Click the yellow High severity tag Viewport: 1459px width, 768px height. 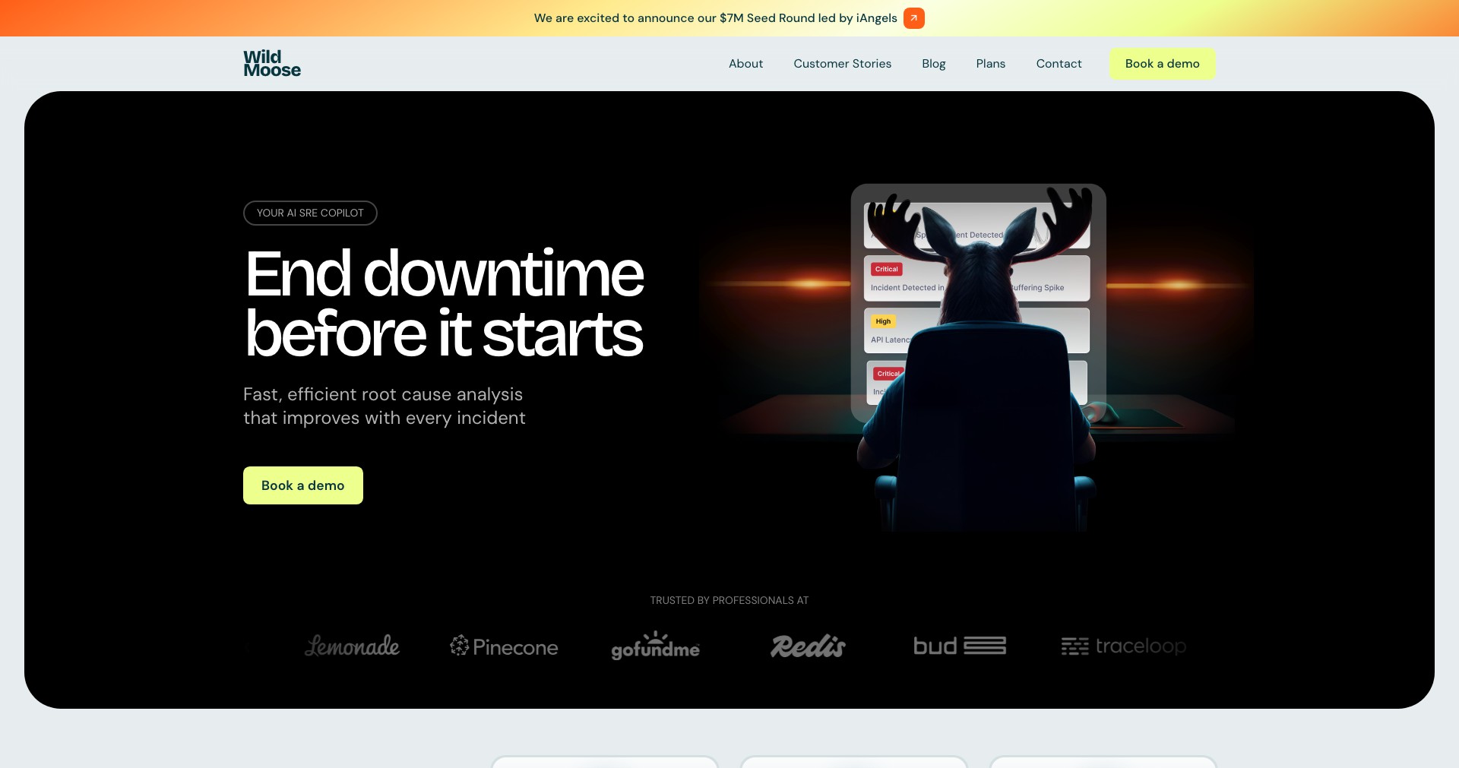coord(883,321)
